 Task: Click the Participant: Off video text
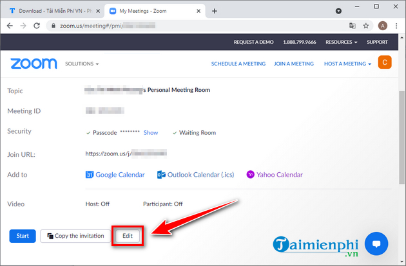[x=163, y=204]
